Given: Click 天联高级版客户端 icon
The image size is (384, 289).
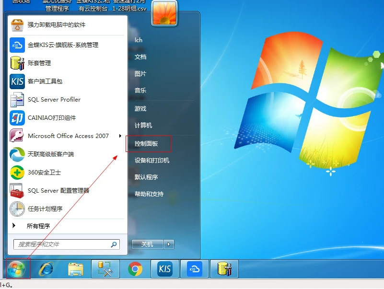Looking at the screenshot, I should point(17,154).
